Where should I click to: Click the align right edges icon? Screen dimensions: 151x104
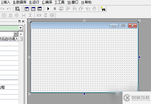[17, 15]
